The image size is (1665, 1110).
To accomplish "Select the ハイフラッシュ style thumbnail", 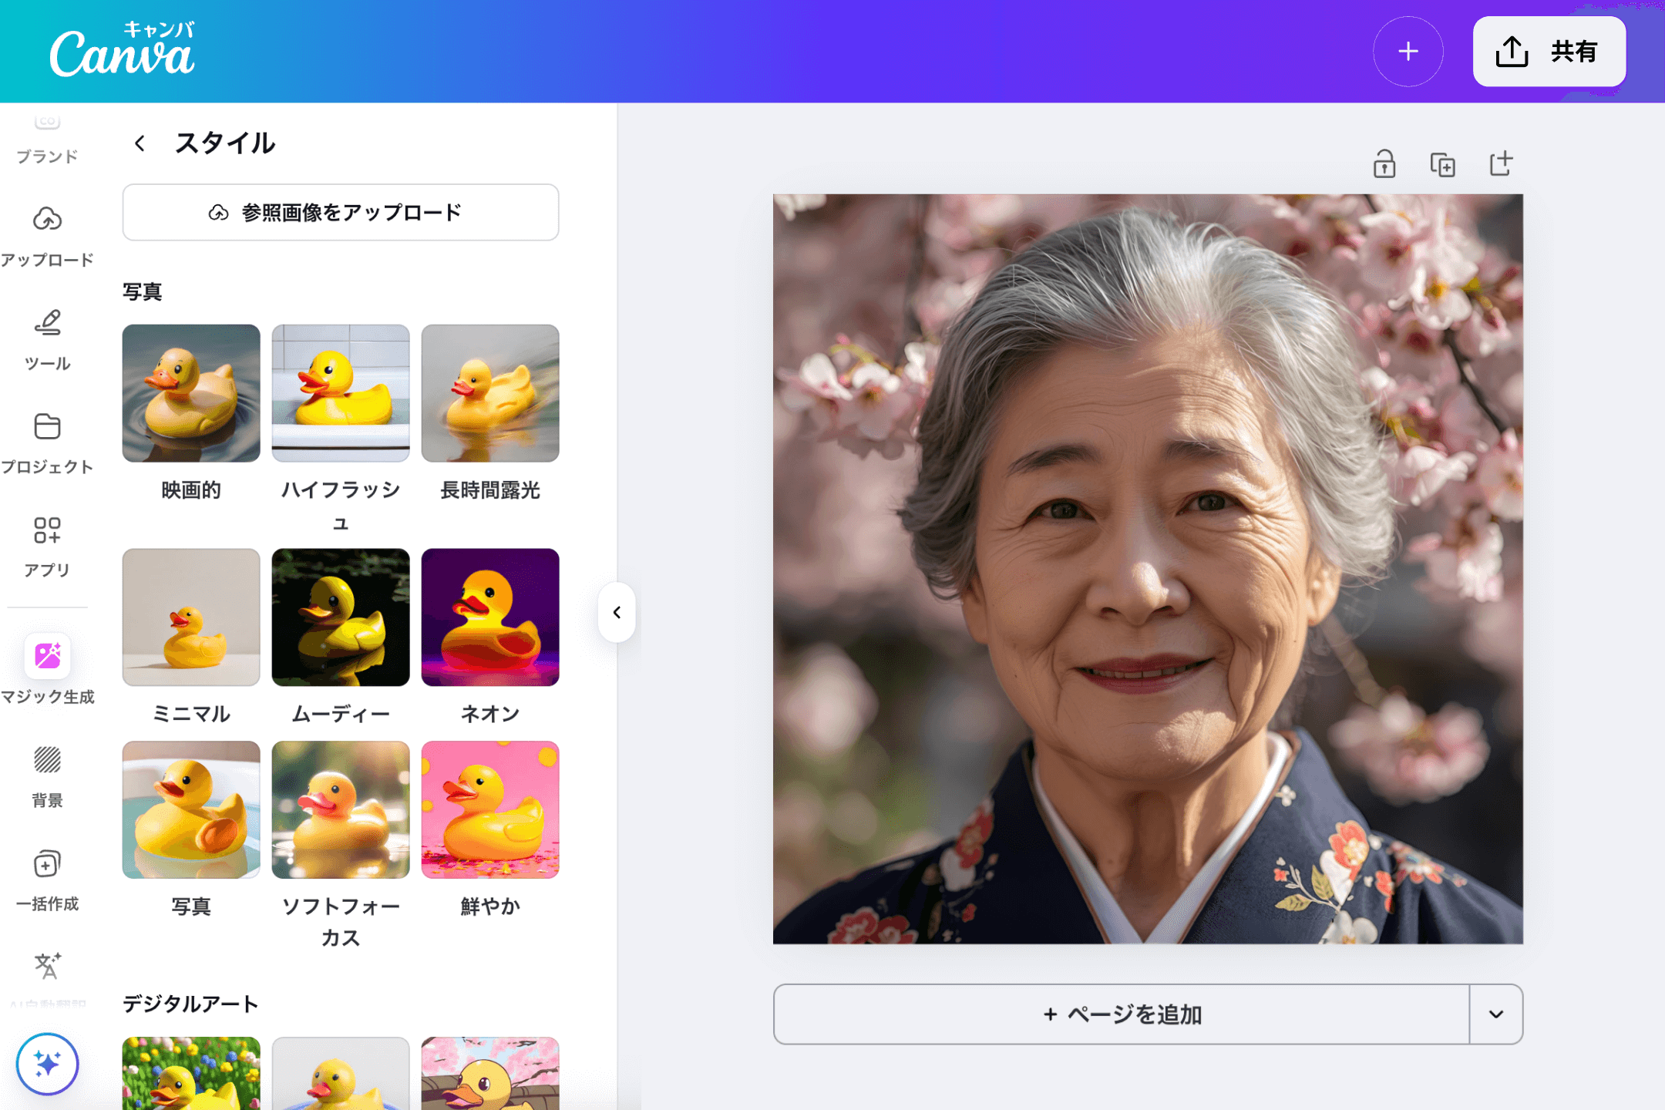I will pos(341,393).
